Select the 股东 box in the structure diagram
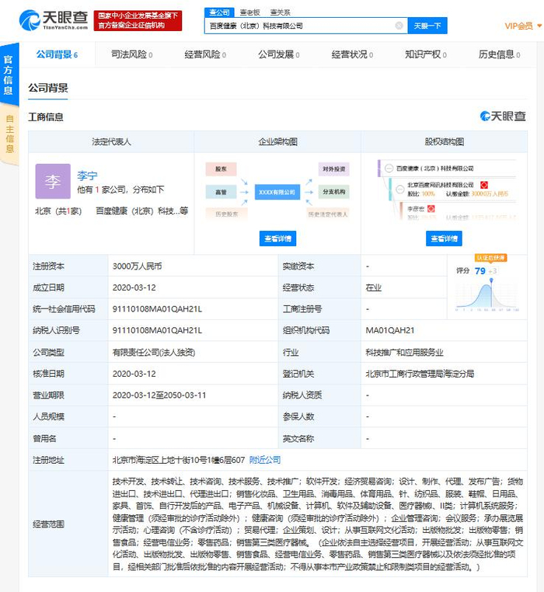Viewport: 544px width, 592px height. click(x=221, y=169)
